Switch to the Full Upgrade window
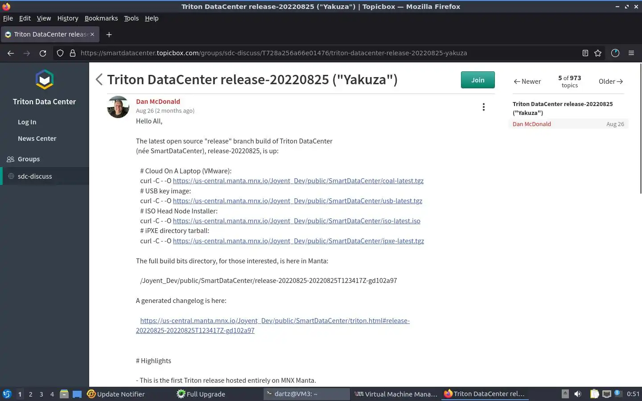Screen dimensions: 642x401 [x=201, y=394]
